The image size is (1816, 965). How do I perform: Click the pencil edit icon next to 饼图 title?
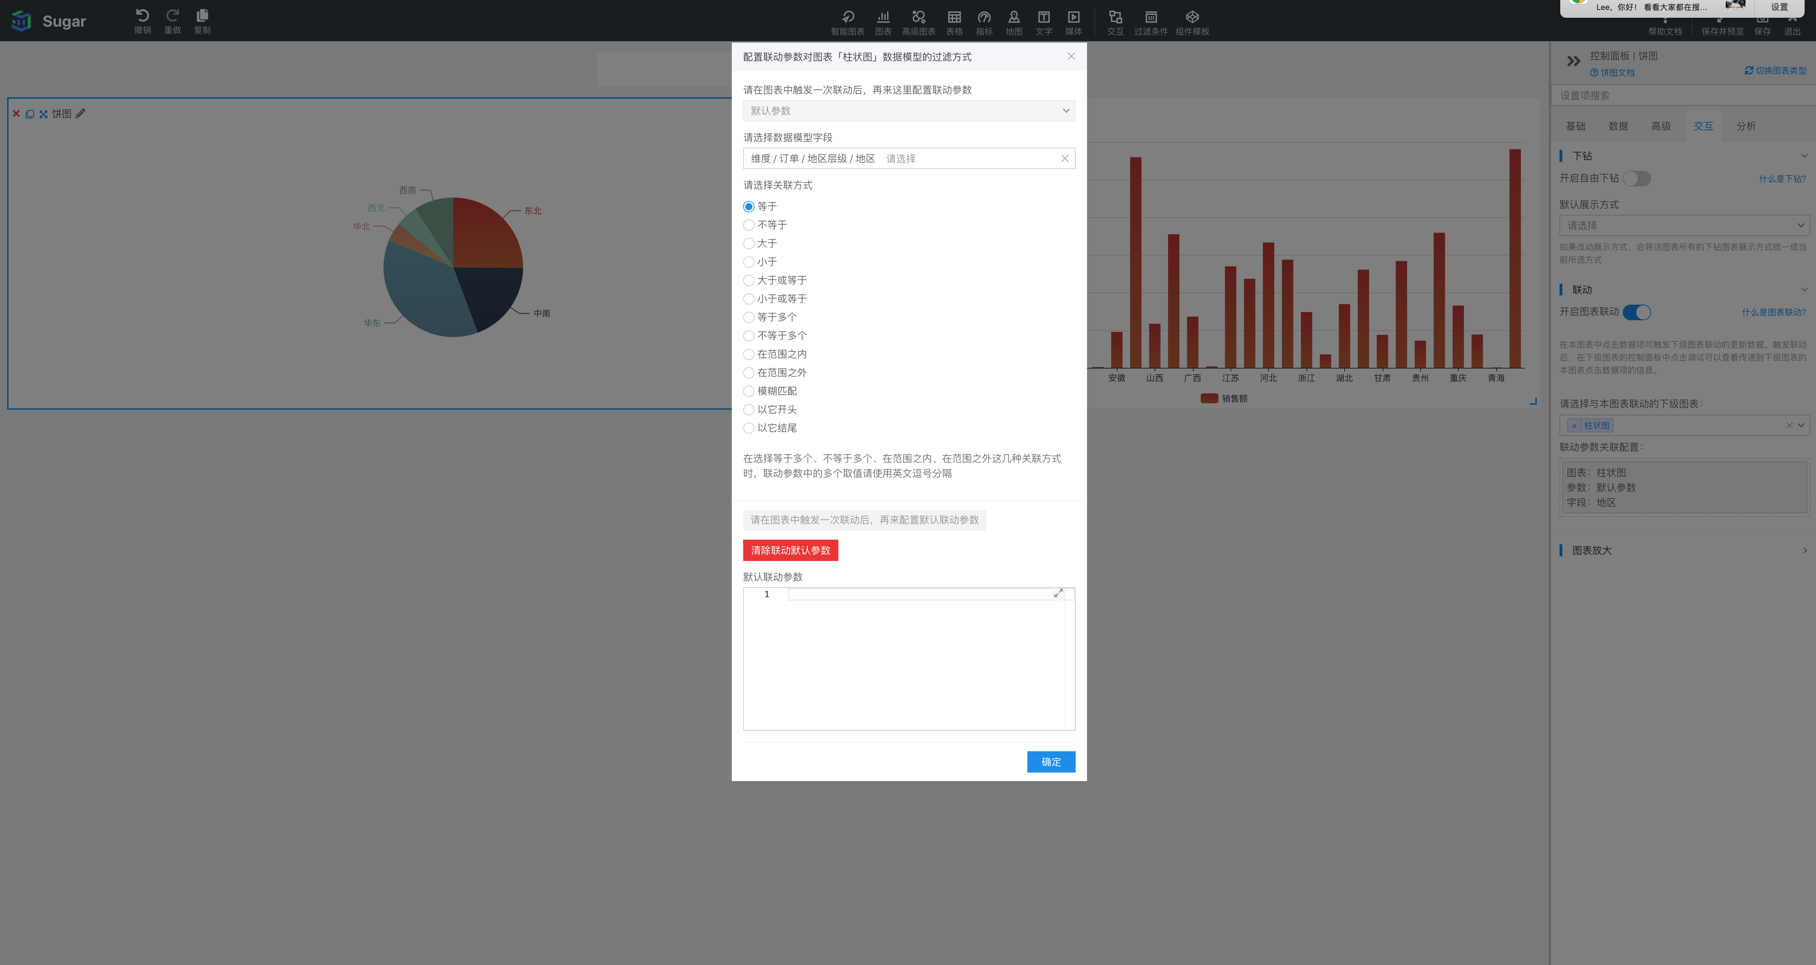[x=80, y=113]
